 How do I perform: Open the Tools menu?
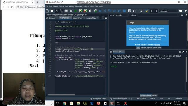click(x=92, y=6)
